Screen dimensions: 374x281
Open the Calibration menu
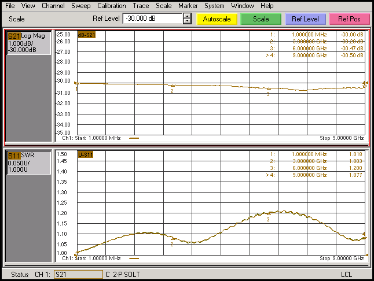[x=111, y=6]
